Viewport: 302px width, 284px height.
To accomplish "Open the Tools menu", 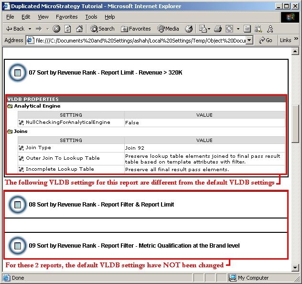I will 91,17.
